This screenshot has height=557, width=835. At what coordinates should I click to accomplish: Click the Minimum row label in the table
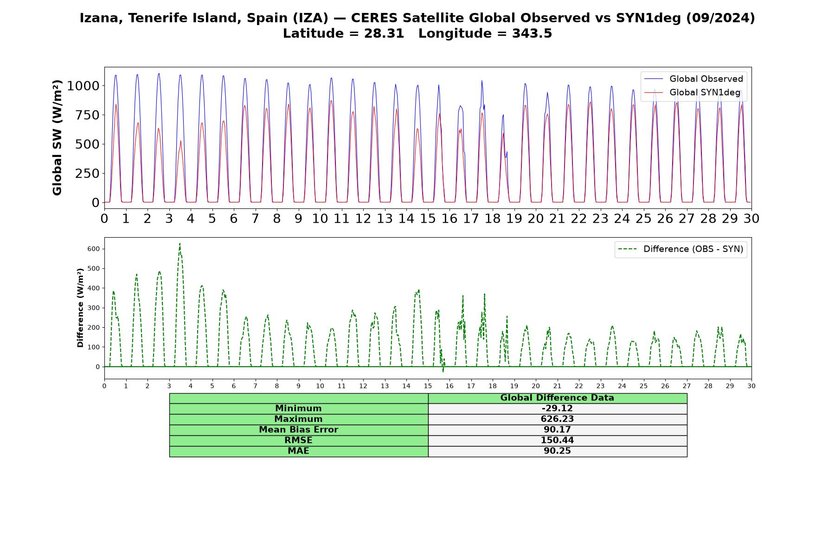299,408
